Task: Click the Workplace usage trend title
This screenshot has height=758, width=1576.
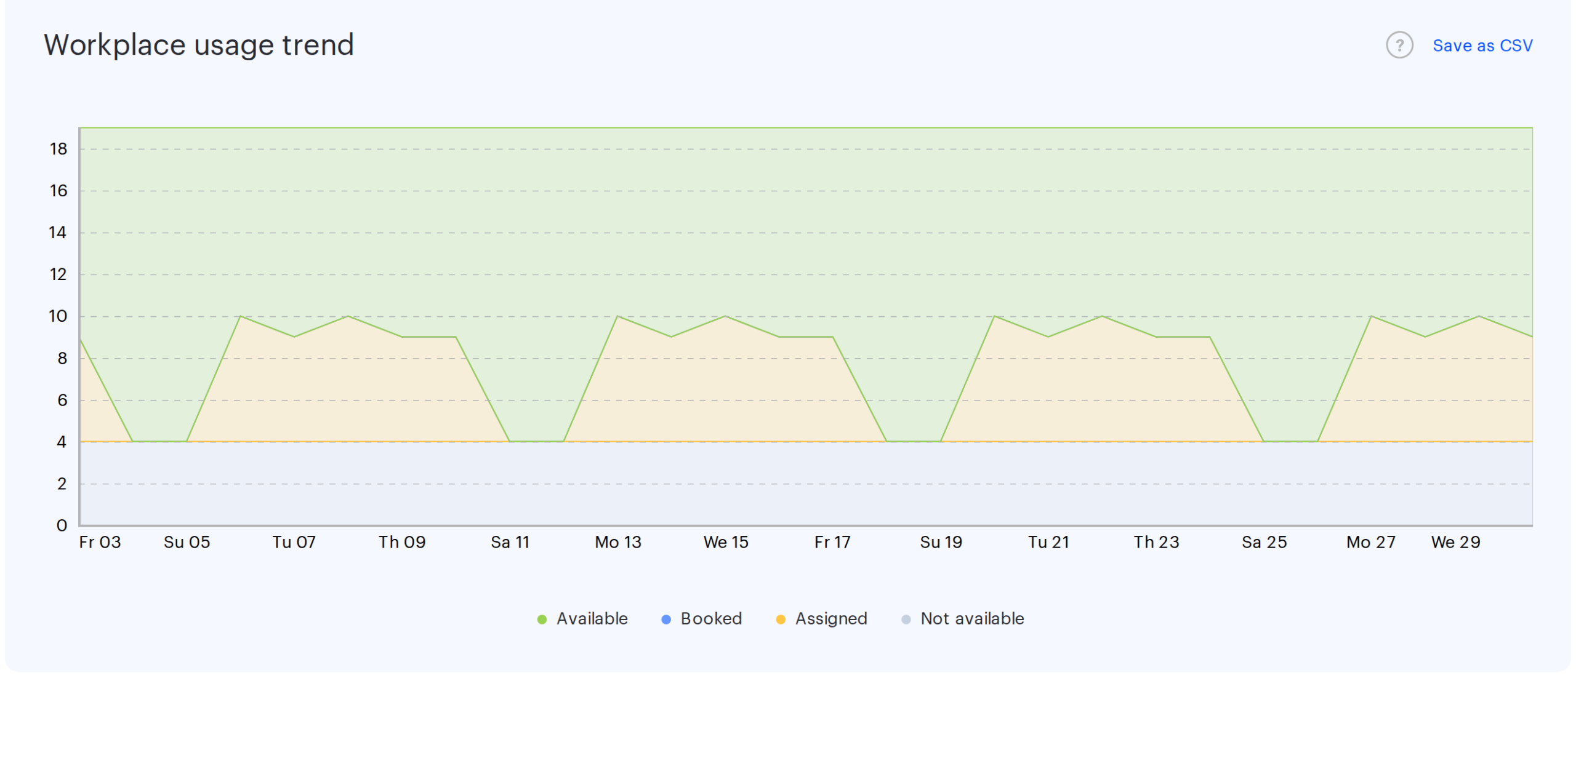Action: click(199, 45)
